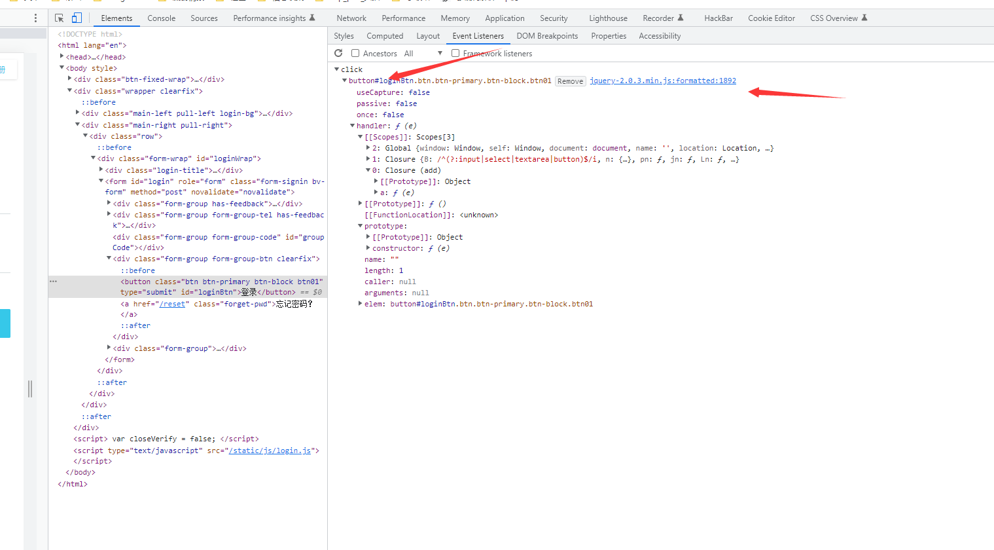Select the closeVerify script row
The image size is (994, 550).
click(x=188, y=439)
